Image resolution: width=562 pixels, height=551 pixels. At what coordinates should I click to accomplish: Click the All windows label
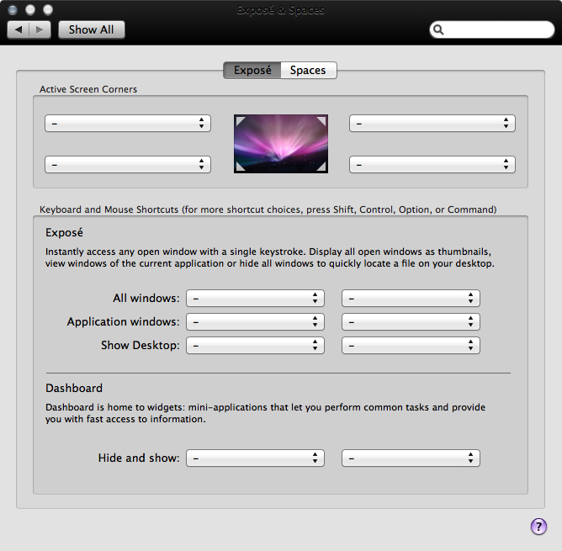(x=146, y=299)
